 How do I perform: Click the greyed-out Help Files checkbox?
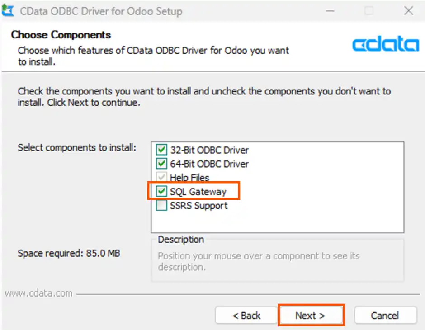tap(161, 178)
